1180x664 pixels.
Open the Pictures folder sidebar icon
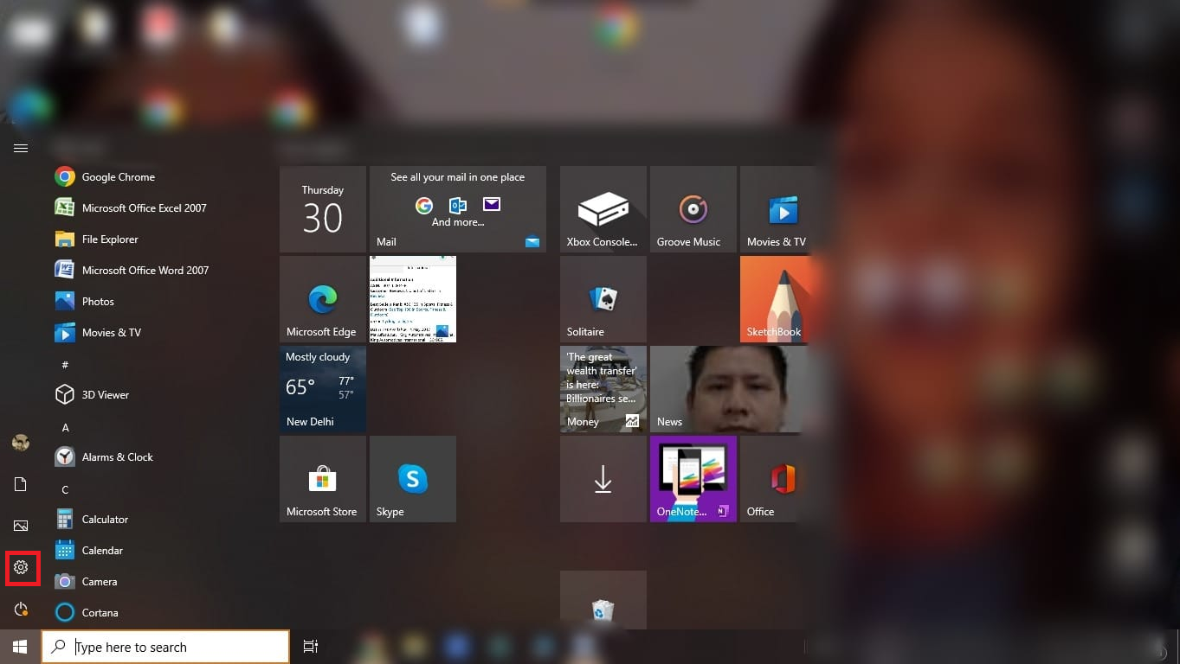point(21,526)
